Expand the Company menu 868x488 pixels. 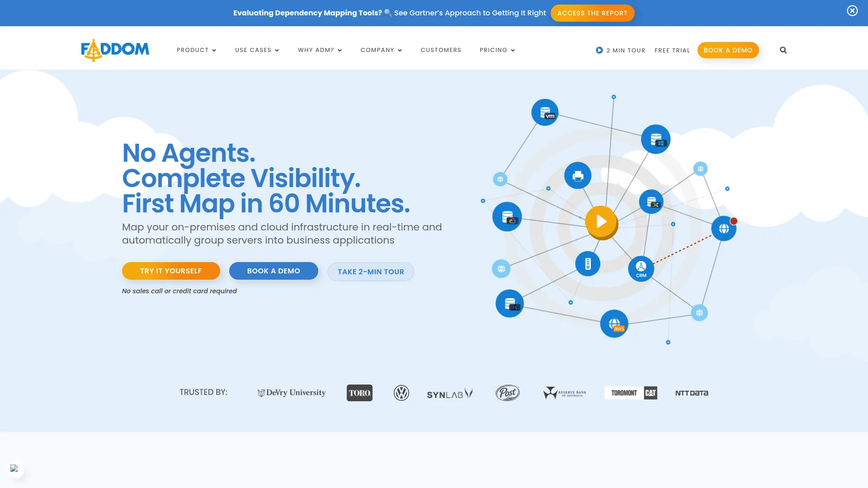tap(381, 50)
